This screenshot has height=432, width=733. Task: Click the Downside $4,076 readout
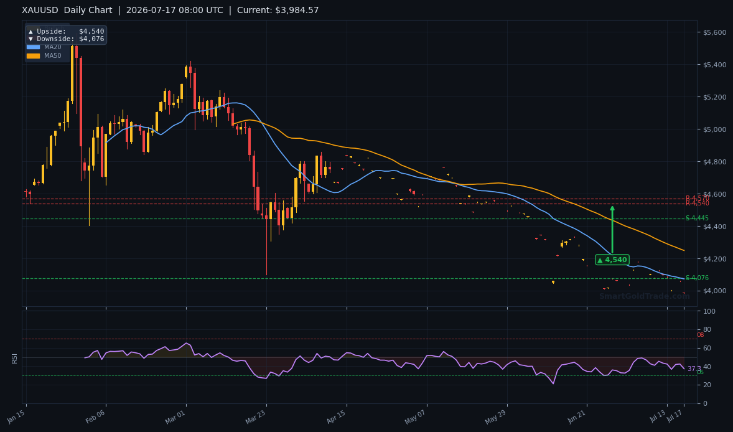[67, 39]
